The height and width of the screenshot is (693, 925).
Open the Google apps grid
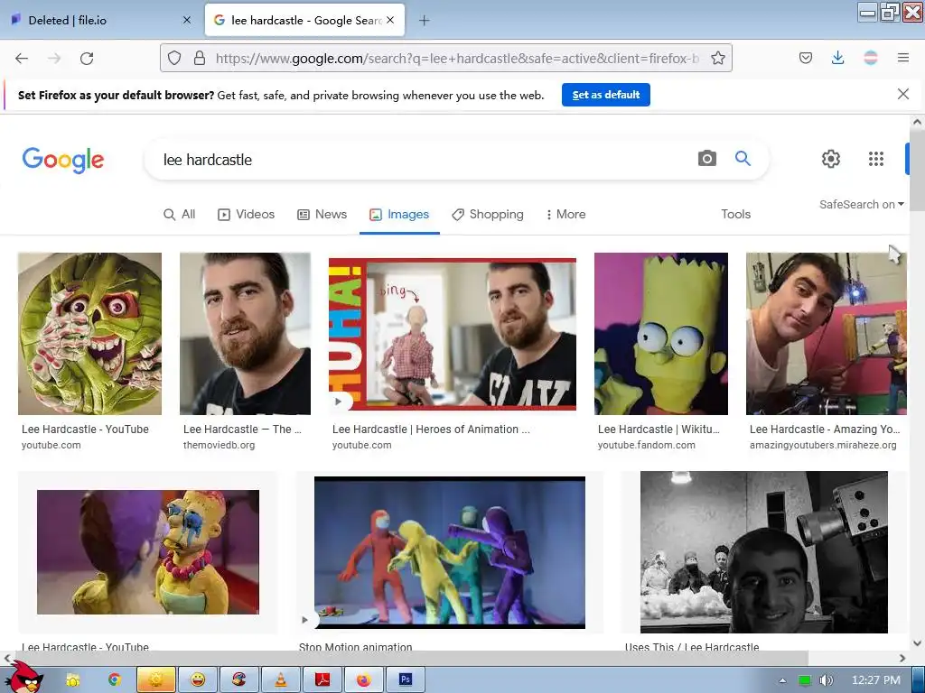876,159
